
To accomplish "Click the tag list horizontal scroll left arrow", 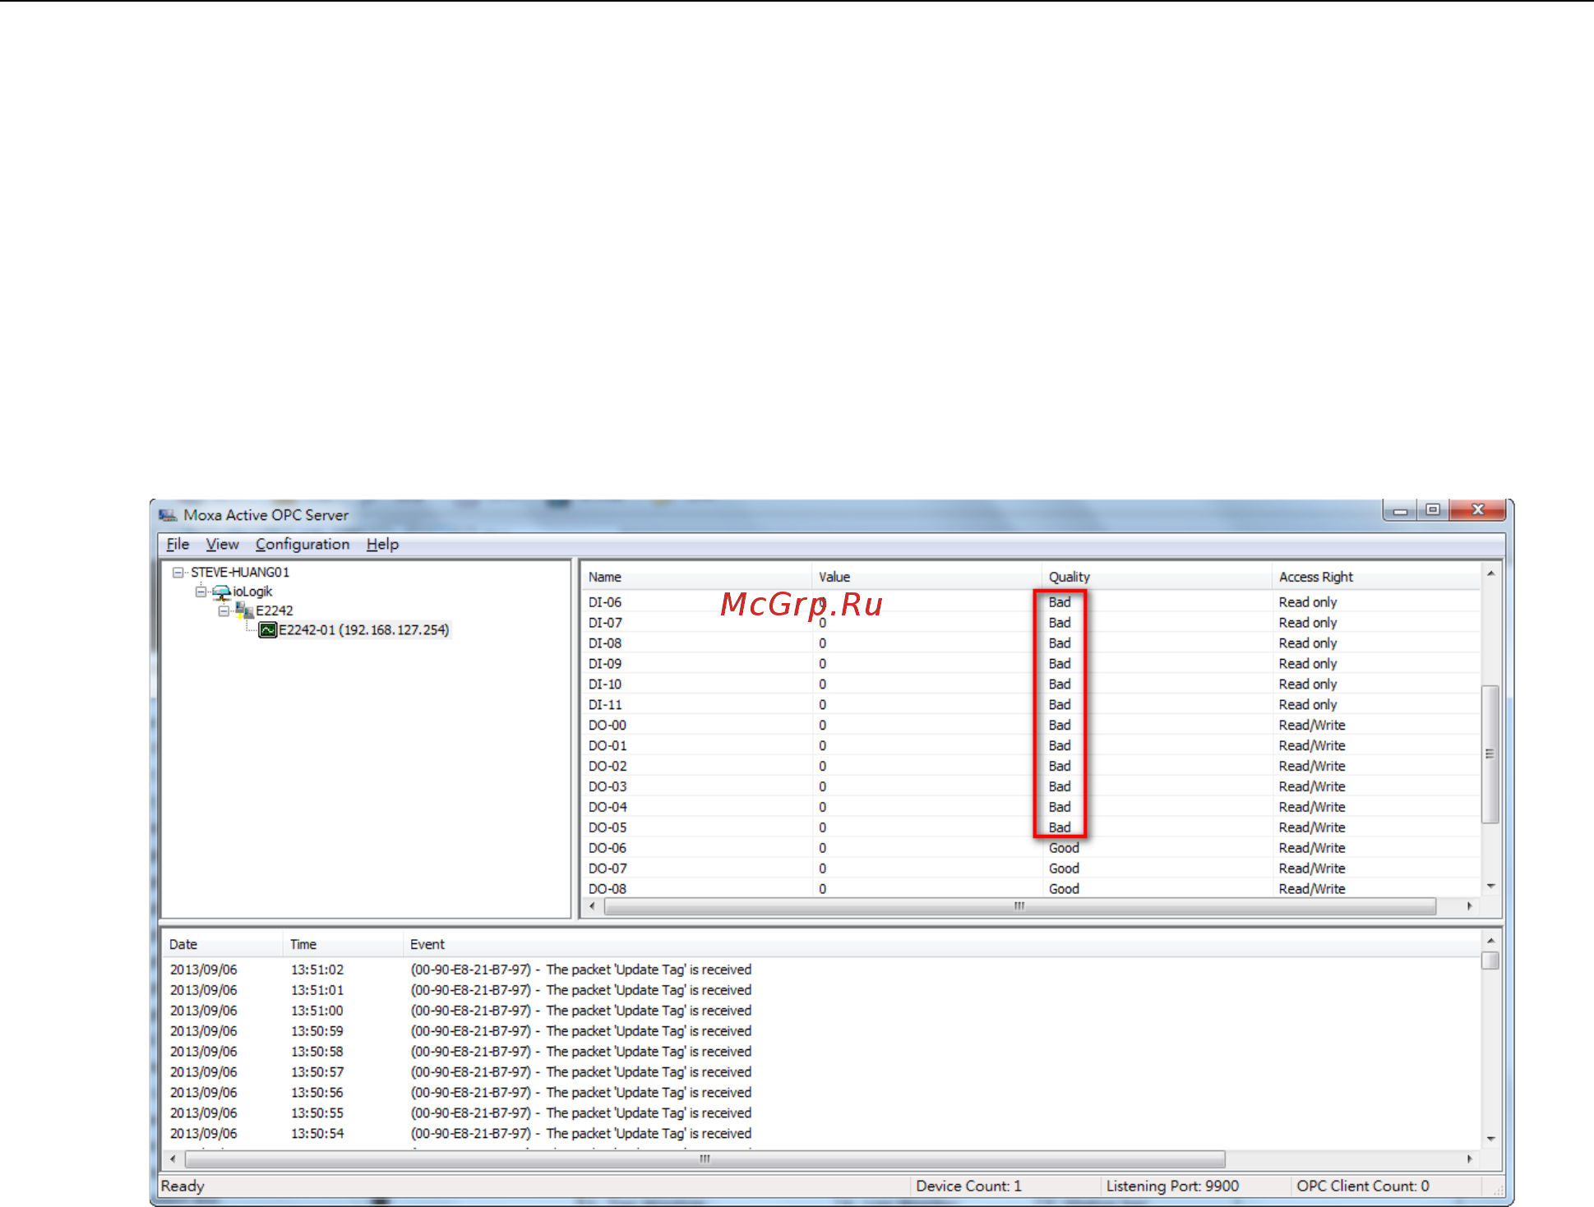I will 592,906.
